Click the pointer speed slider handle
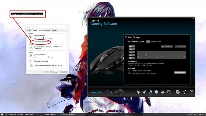The height and width of the screenshot is (116, 206). 43,38
